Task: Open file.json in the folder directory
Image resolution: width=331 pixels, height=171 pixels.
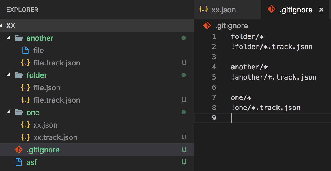Action: [47, 88]
